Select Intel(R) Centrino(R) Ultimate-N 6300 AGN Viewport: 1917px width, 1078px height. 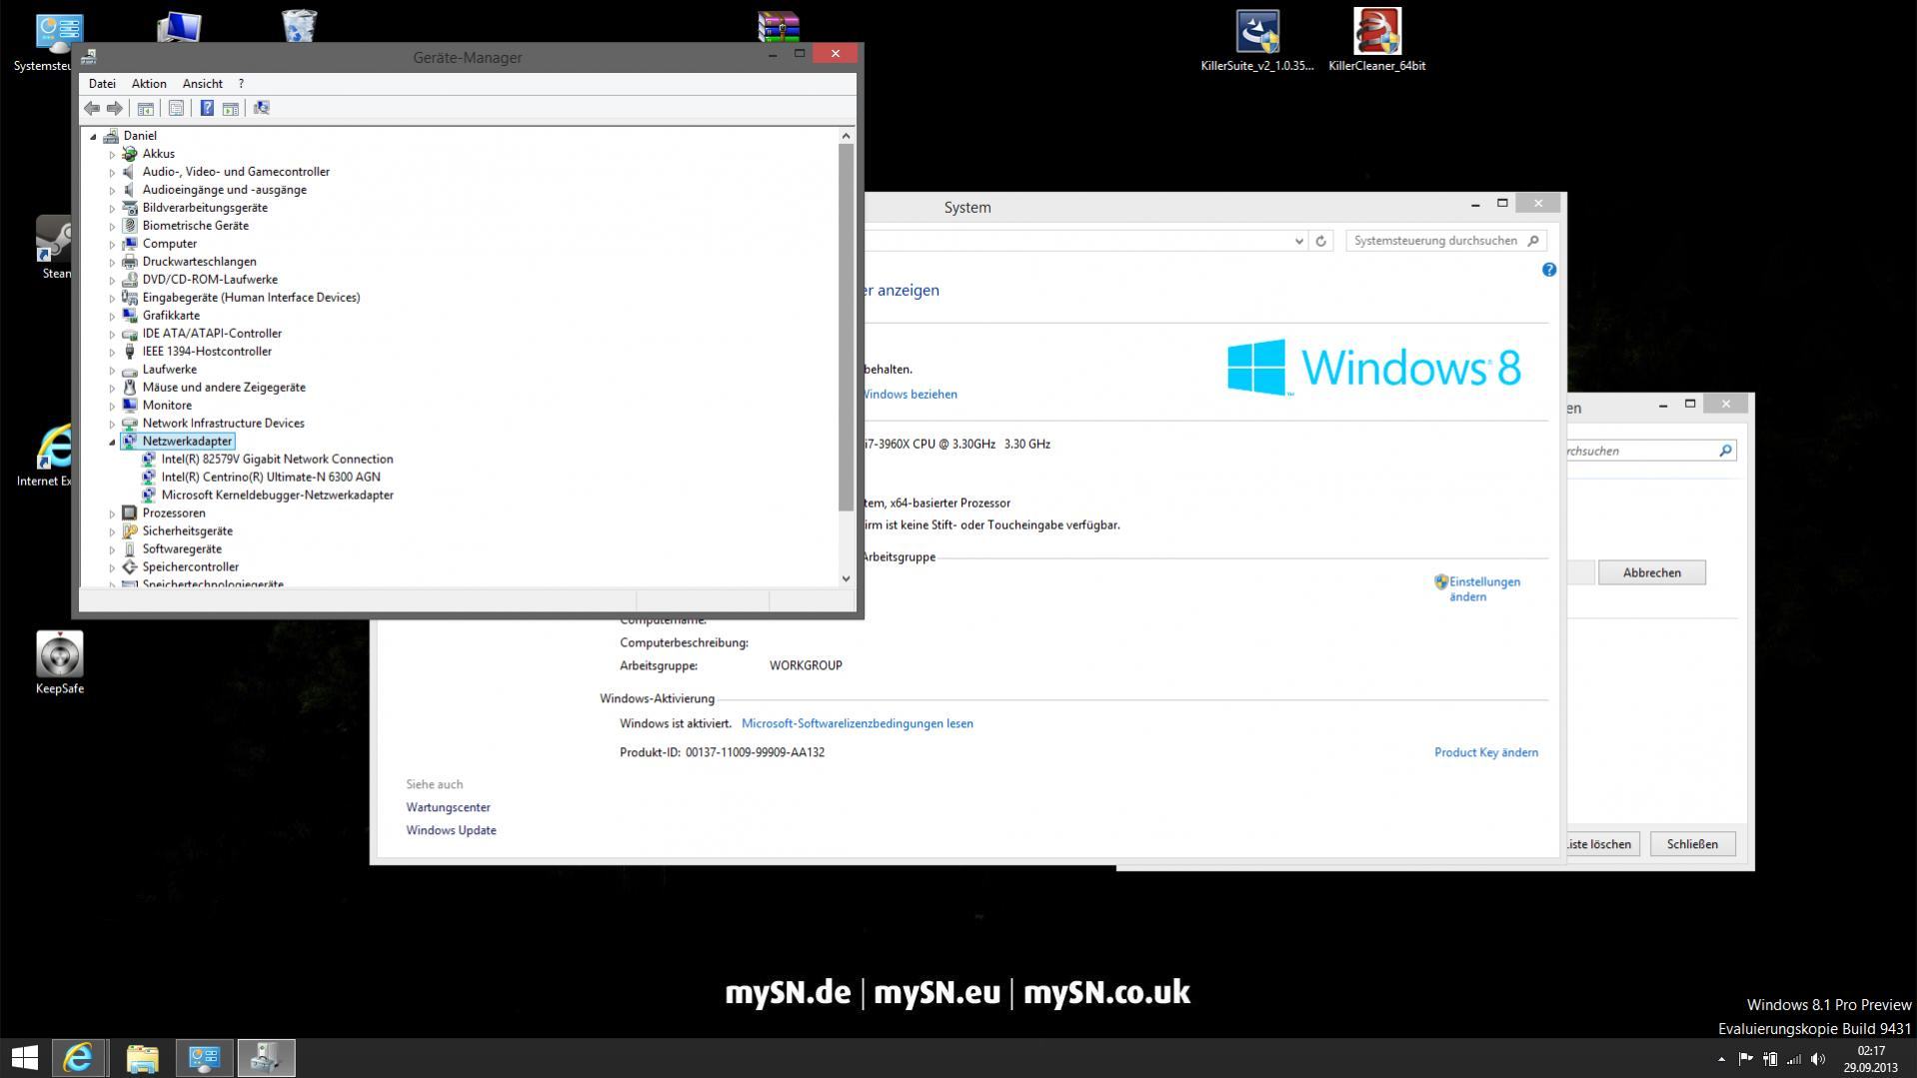271,478
